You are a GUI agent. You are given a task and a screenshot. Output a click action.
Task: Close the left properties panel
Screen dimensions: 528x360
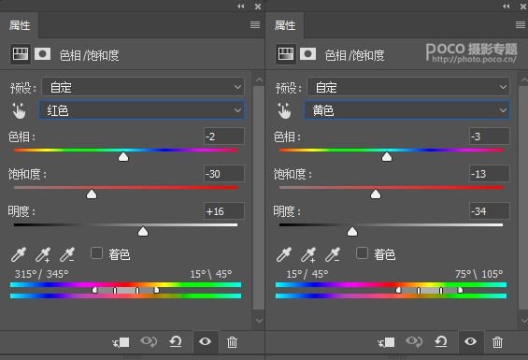[258, 7]
